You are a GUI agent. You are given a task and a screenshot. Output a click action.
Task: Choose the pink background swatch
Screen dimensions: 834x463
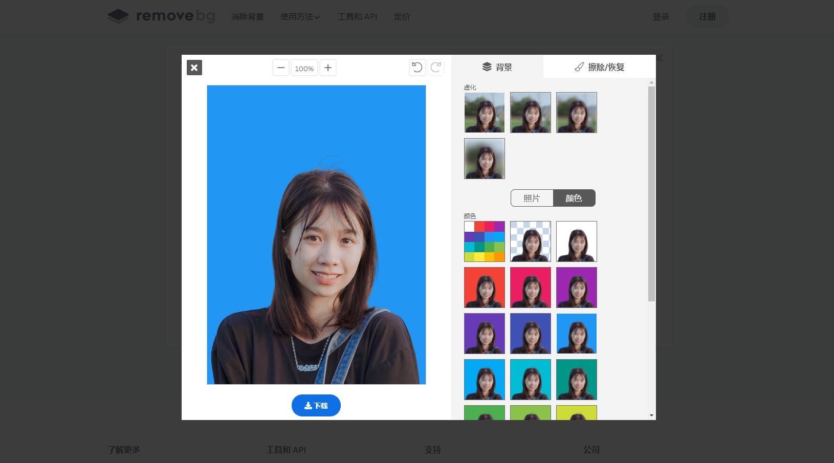click(531, 288)
